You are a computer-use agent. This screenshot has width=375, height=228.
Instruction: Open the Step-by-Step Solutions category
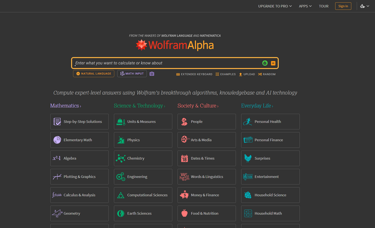click(79, 122)
